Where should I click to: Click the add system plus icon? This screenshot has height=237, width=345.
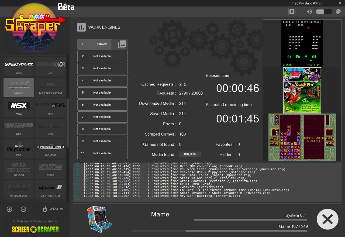pos(9,209)
